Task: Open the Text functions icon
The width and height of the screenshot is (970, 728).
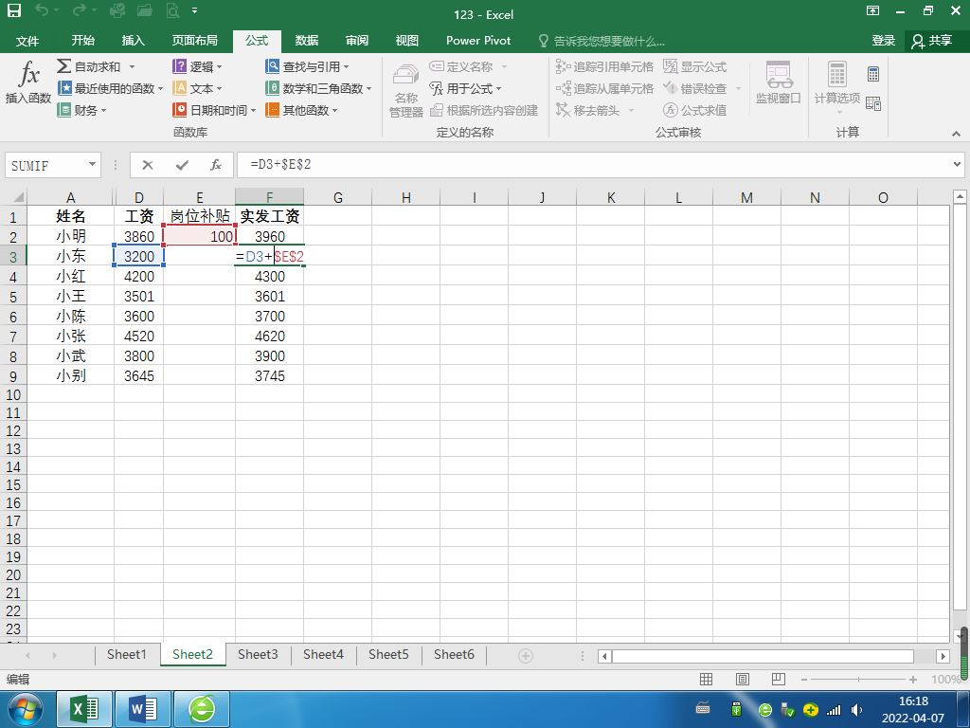Action: 179,88
